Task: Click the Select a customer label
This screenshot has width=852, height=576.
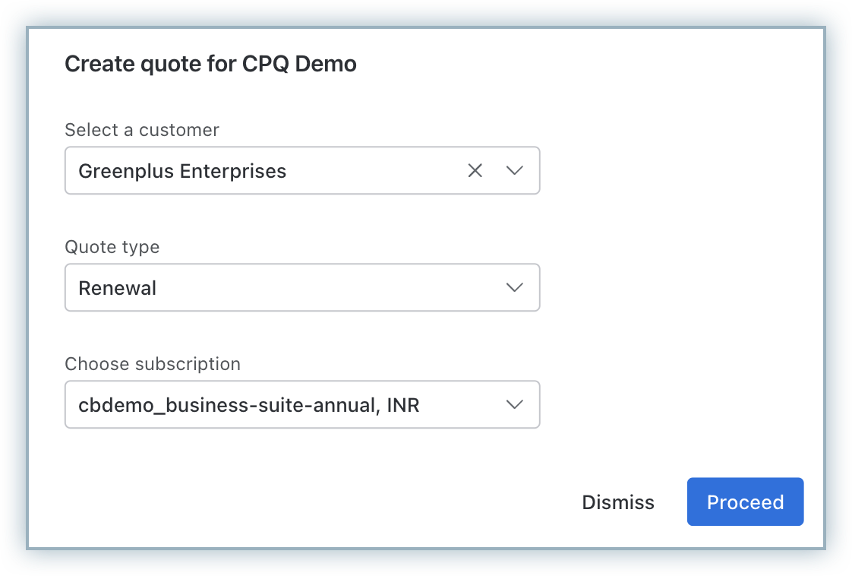Action: click(x=142, y=130)
